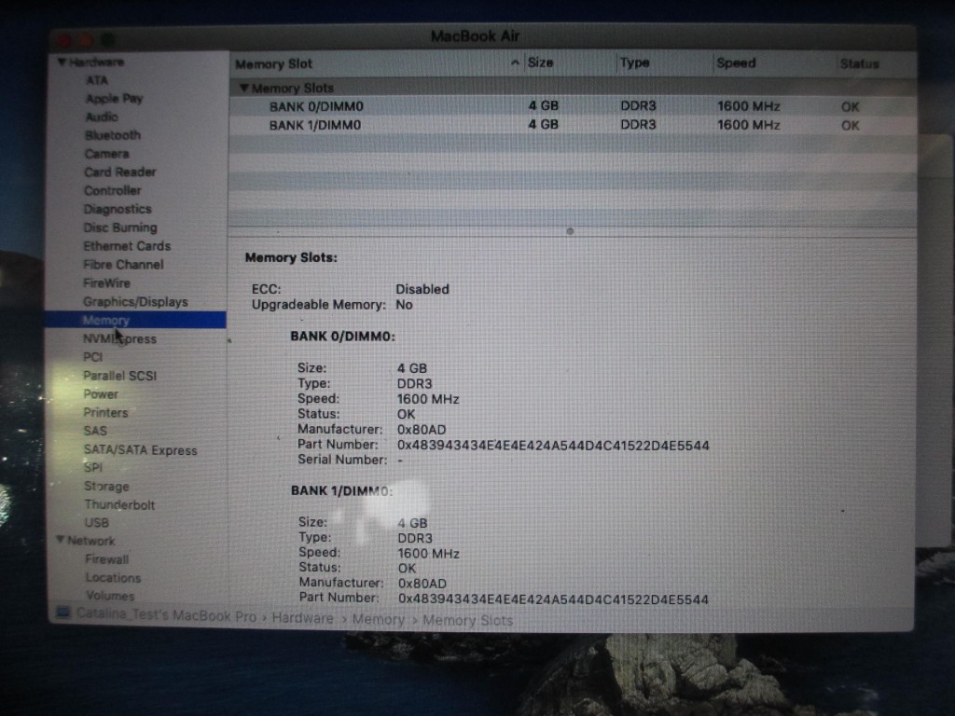Select Volumes under Network
This screenshot has width=955, height=716.
pyautogui.click(x=110, y=596)
